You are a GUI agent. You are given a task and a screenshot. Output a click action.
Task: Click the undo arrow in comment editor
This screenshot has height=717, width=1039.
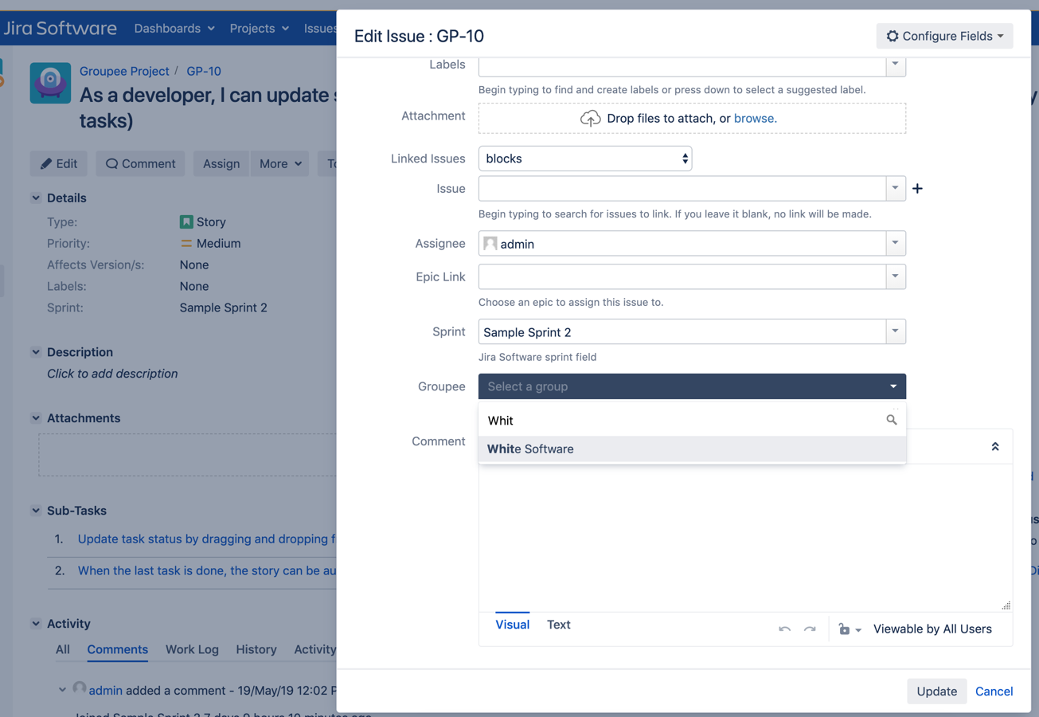point(785,629)
